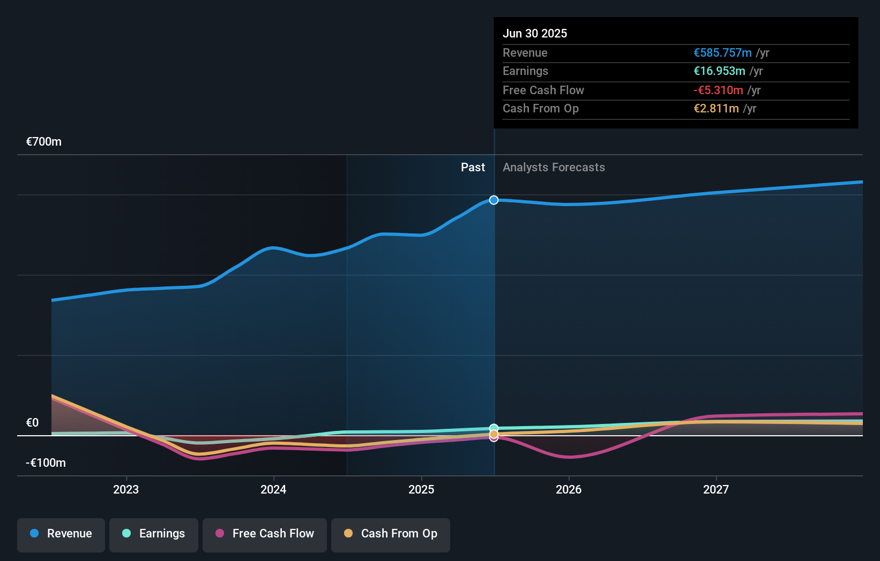Click the 2026 axis label
Viewport: 880px width, 561px height.
click(569, 489)
